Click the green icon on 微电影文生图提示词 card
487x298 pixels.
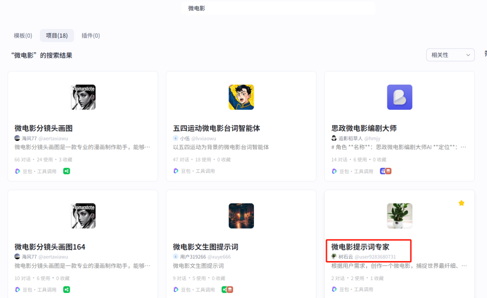(224, 289)
